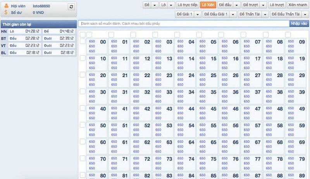Focus the number list input field
310x179 pixels.
[184, 24]
